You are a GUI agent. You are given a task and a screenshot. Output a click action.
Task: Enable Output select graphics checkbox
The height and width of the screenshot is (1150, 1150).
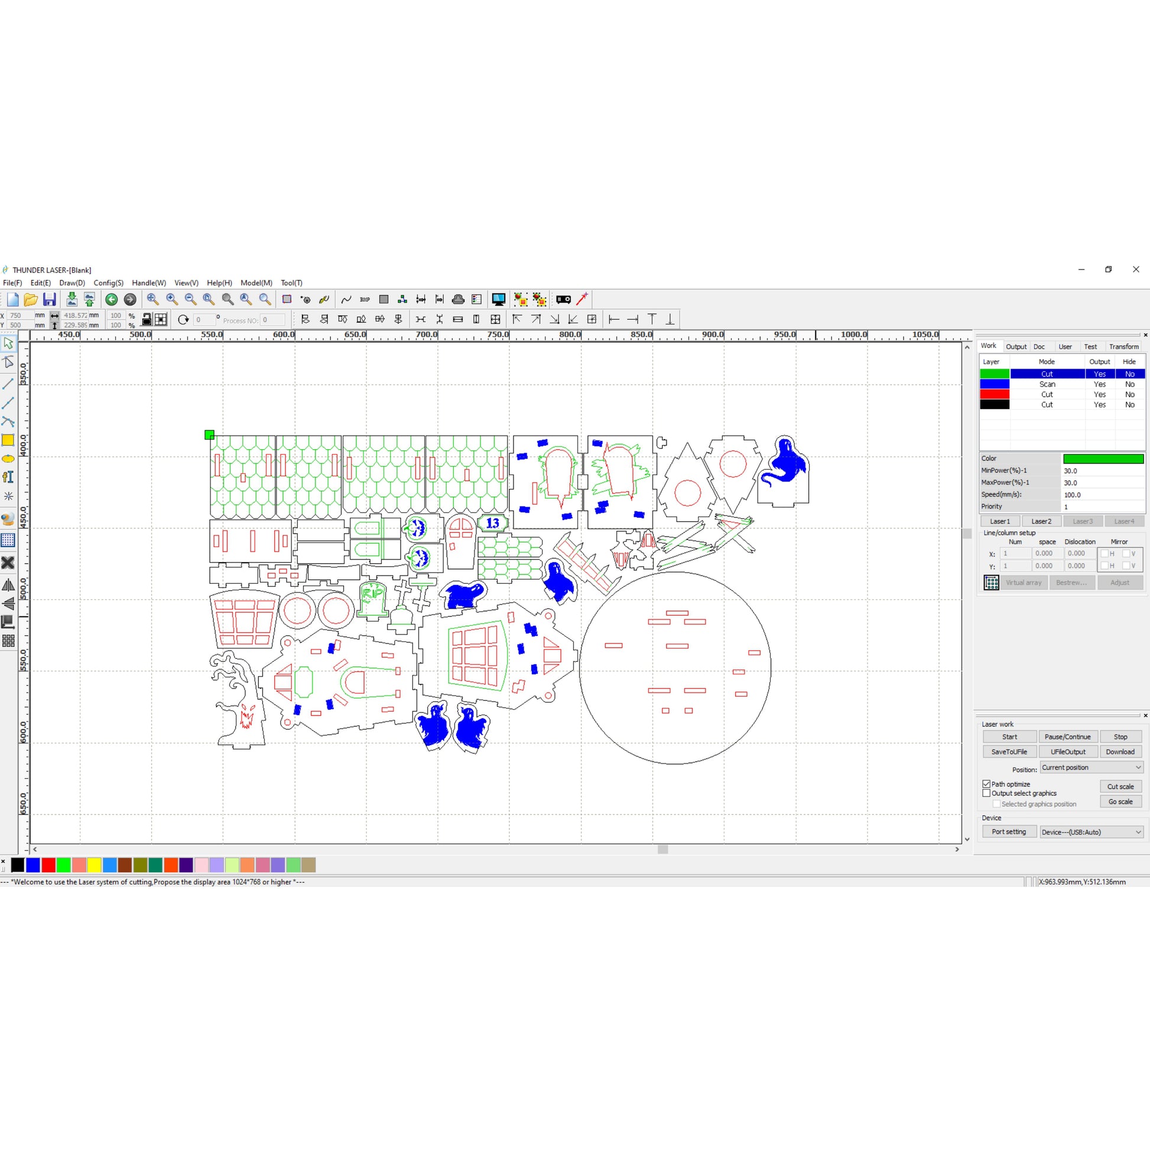[x=986, y=793]
